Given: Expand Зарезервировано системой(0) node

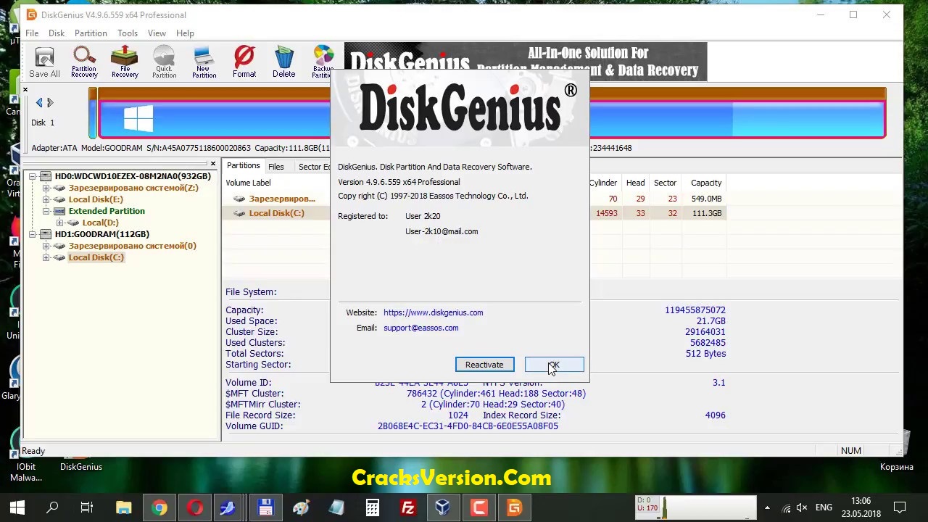Looking at the screenshot, I should click(x=46, y=246).
